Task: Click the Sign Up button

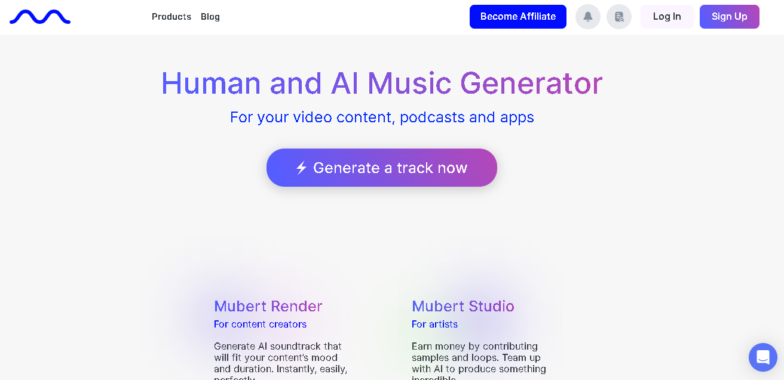Action: 730,17
